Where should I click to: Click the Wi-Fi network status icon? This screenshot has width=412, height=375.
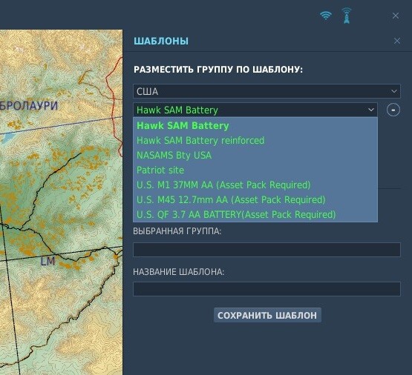click(x=326, y=16)
